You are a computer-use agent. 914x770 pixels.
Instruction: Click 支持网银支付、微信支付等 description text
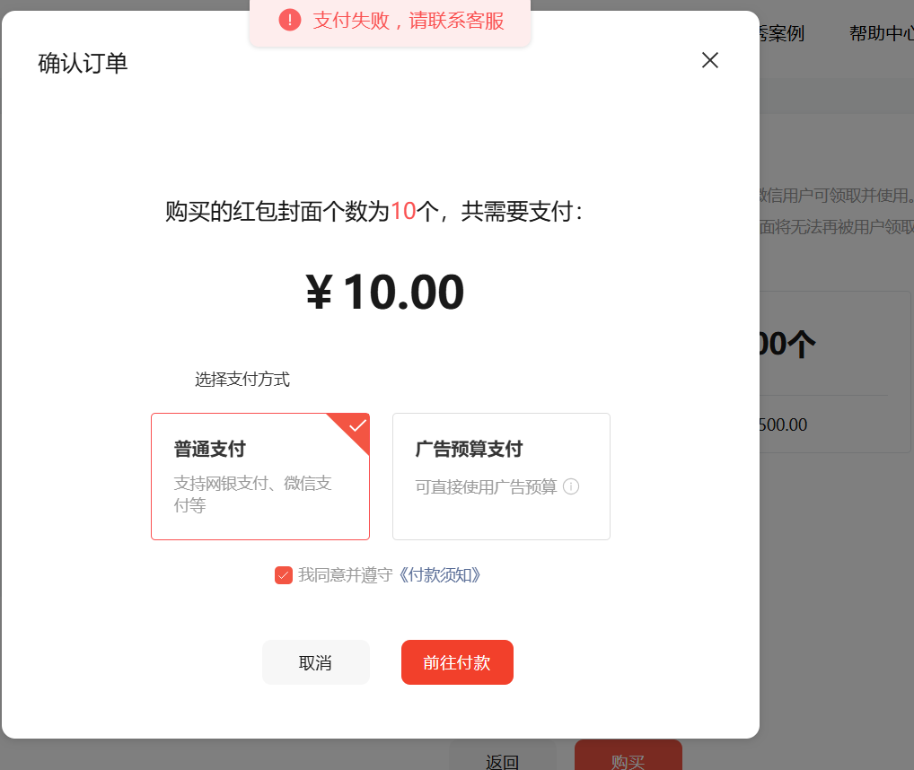[x=252, y=494]
